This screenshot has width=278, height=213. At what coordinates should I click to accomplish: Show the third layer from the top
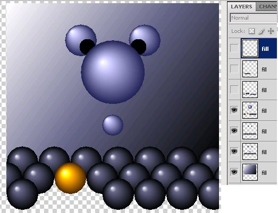(x=234, y=90)
